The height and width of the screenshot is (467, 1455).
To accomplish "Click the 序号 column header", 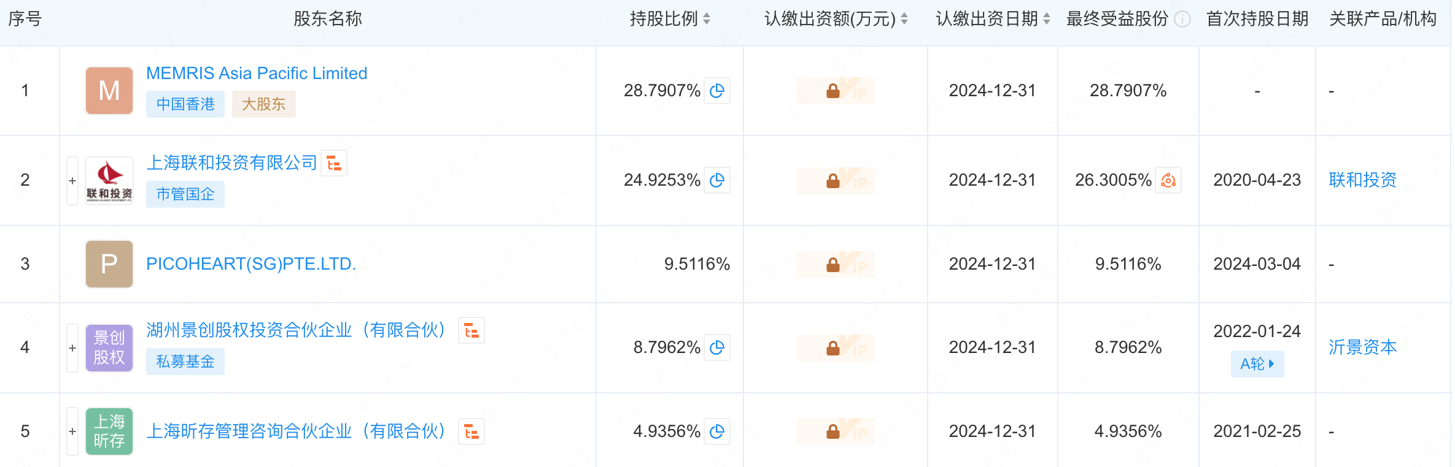I will [25, 19].
